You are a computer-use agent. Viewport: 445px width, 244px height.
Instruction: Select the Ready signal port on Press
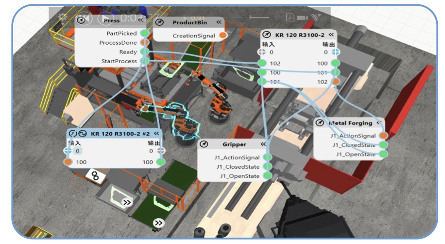pos(145,52)
